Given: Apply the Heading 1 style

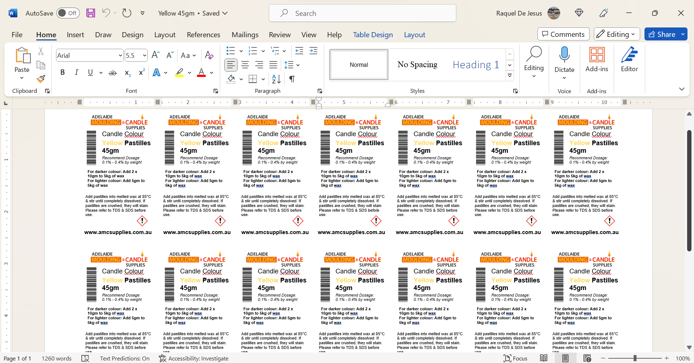Looking at the screenshot, I should 476,65.
